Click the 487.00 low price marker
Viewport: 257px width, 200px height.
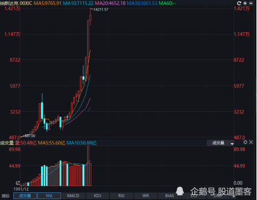[30, 136]
